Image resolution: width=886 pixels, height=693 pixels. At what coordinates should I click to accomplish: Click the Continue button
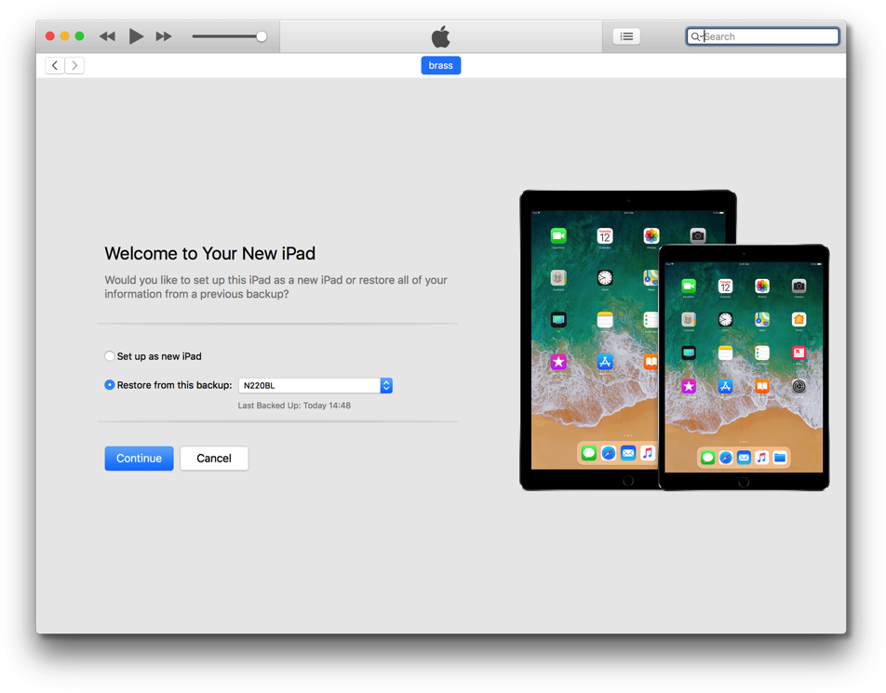(x=139, y=458)
